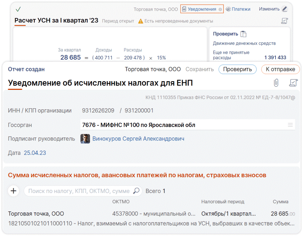This screenshot has width=303, height=236.
Task: Open Движение денежных средств link
Action: 244,43
